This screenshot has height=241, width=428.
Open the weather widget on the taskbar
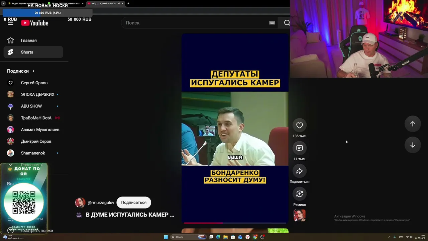pyautogui.click(x=13, y=237)
